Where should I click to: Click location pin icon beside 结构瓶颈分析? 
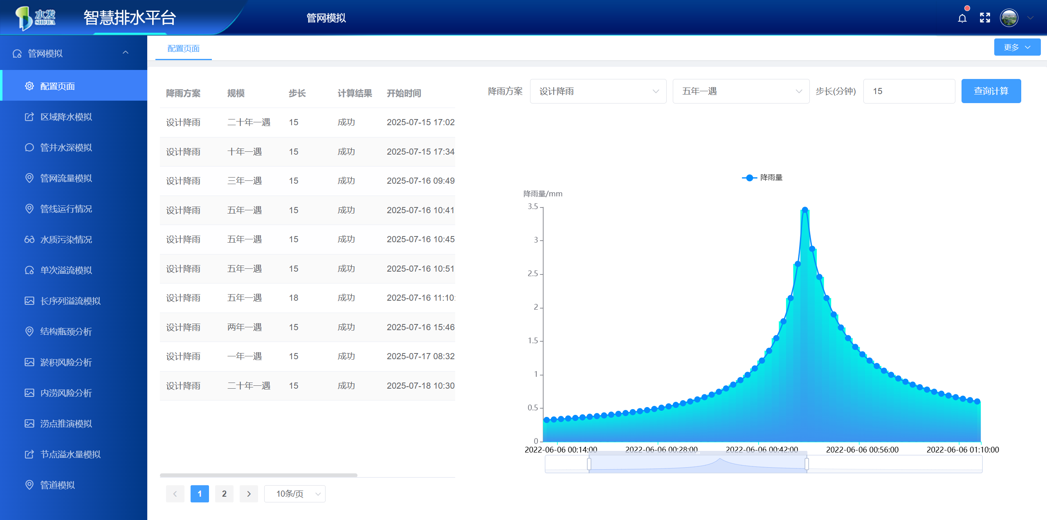tap(29, 331)
